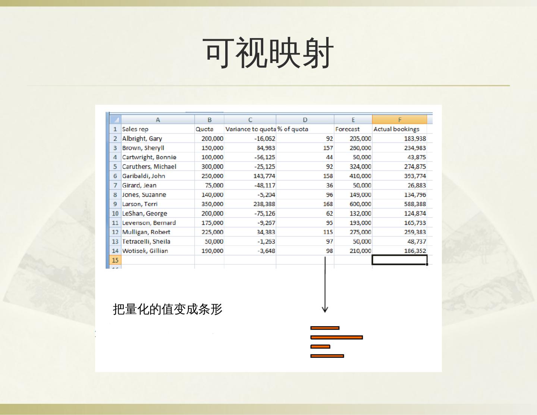Click the active empty cell F15
This screenshot has width=537, height=415.
point(399,260)
